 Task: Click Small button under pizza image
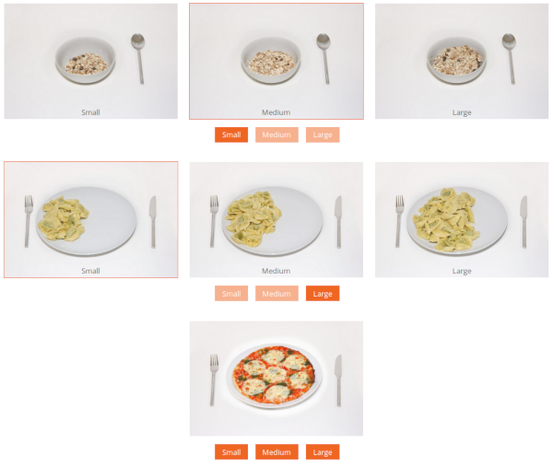pos(231,452)
